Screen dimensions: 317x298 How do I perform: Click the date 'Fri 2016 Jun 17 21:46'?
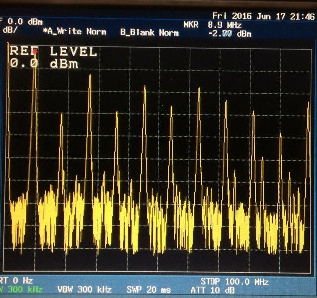(x=264, y=16)
